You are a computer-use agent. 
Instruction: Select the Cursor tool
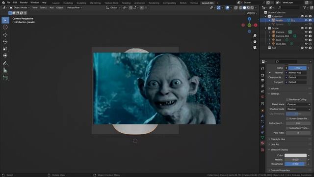coord(5,28)
